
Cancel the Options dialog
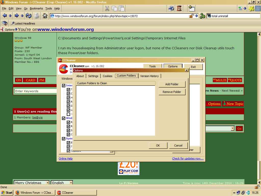click(x=178, y=145)
